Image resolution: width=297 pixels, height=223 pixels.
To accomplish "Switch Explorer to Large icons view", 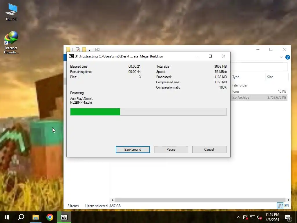I will 287,206.
